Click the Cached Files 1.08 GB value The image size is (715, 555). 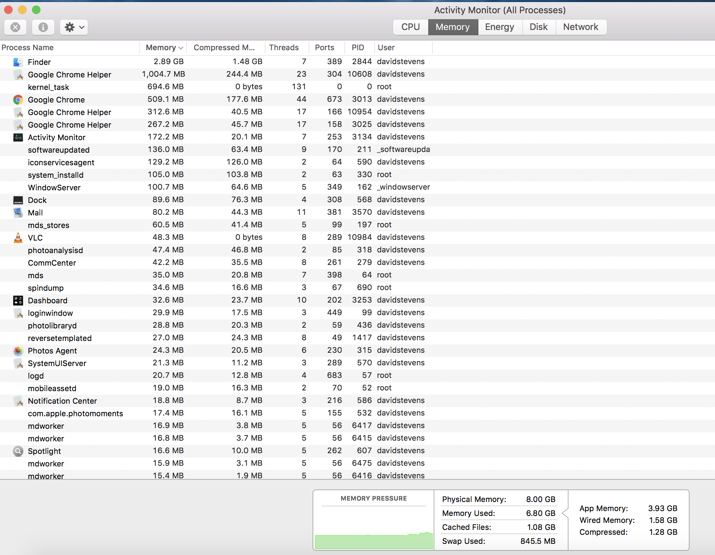coord(541,527)
